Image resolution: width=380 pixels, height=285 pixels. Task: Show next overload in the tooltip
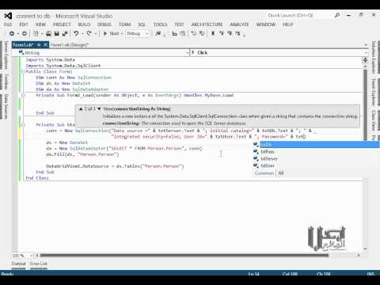tap(99, 108)
